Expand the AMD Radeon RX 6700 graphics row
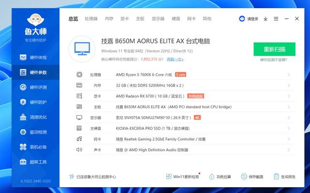310x193 pixels. [x=184, y=96]
